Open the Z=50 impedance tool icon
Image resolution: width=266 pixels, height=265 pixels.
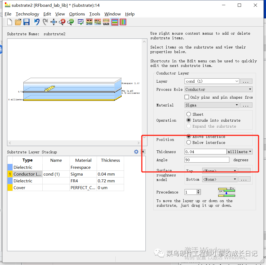[89, 22]
